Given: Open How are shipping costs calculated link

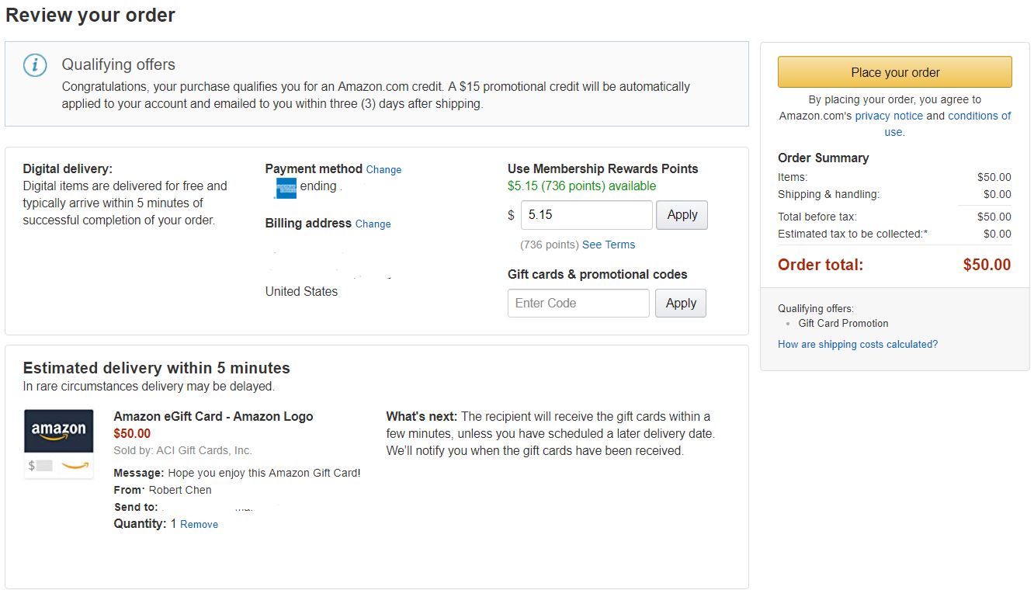Looking at the screenshot, I should click(x=857, y=345).
